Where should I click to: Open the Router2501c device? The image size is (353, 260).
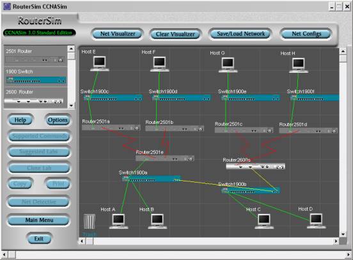tap(244, 130)
